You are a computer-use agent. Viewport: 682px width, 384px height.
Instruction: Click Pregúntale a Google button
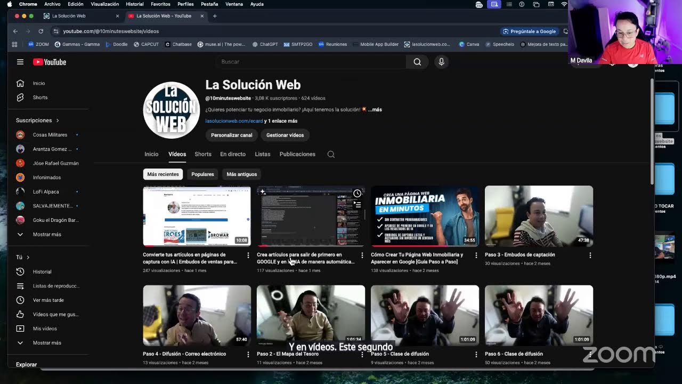tap(530, 31)
